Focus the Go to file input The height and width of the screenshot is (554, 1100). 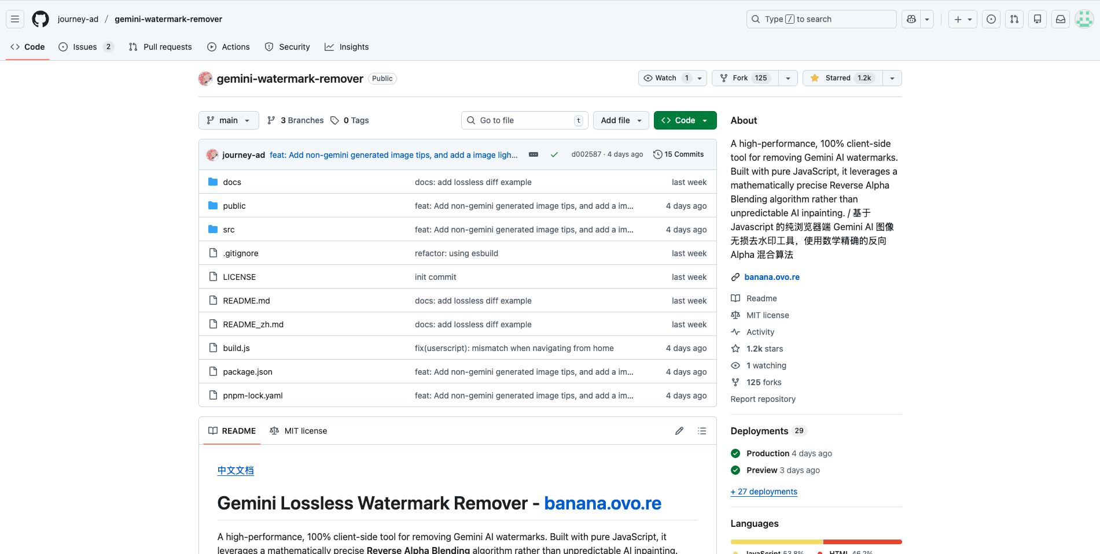[525, 120]
